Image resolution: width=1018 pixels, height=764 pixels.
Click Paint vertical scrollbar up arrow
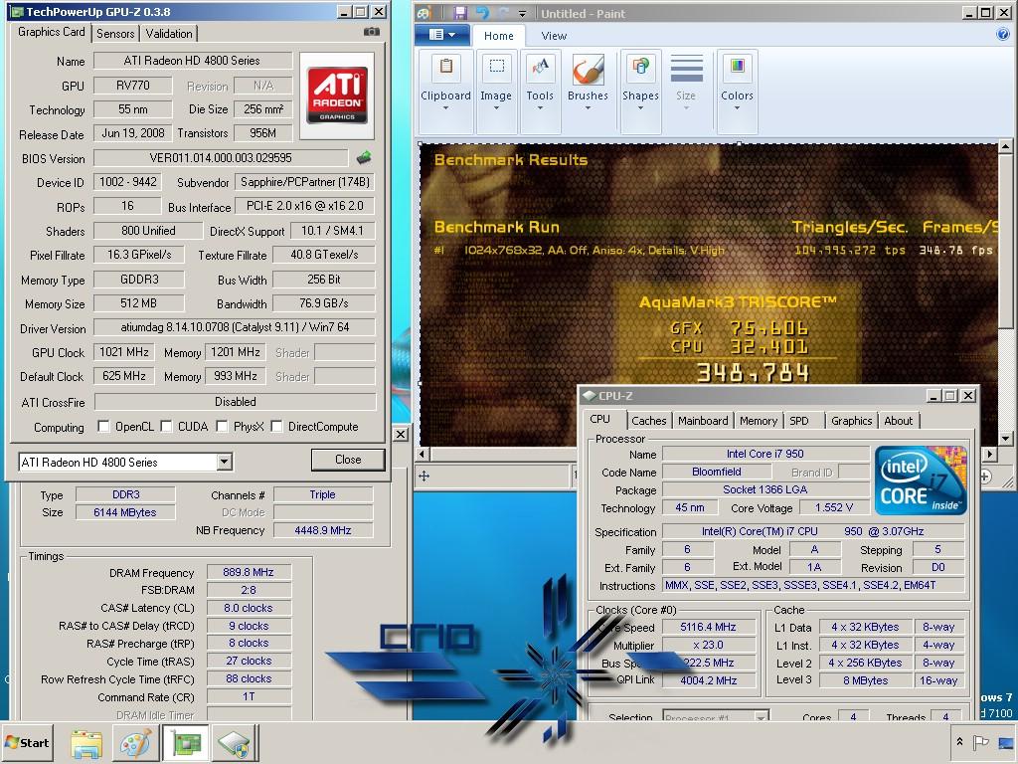point(1005,146)
